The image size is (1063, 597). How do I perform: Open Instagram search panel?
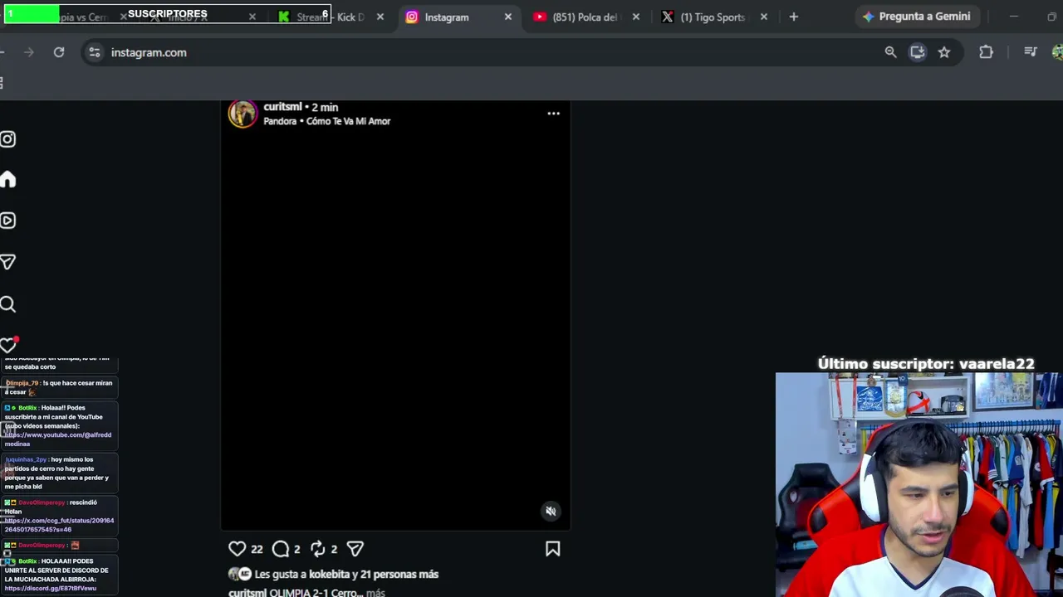pyautogui.click(x=8, y=304)
